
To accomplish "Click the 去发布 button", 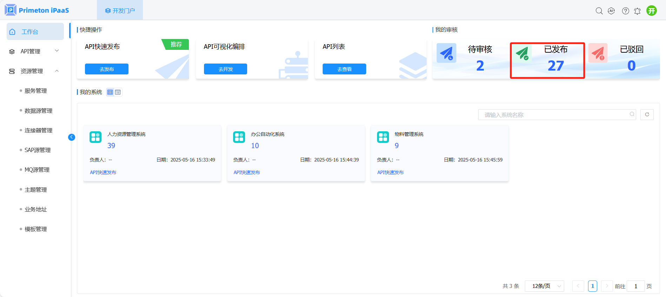I will (x=106, y=69).
